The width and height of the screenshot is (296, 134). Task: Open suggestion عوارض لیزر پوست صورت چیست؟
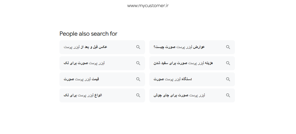tap(179, 47)
